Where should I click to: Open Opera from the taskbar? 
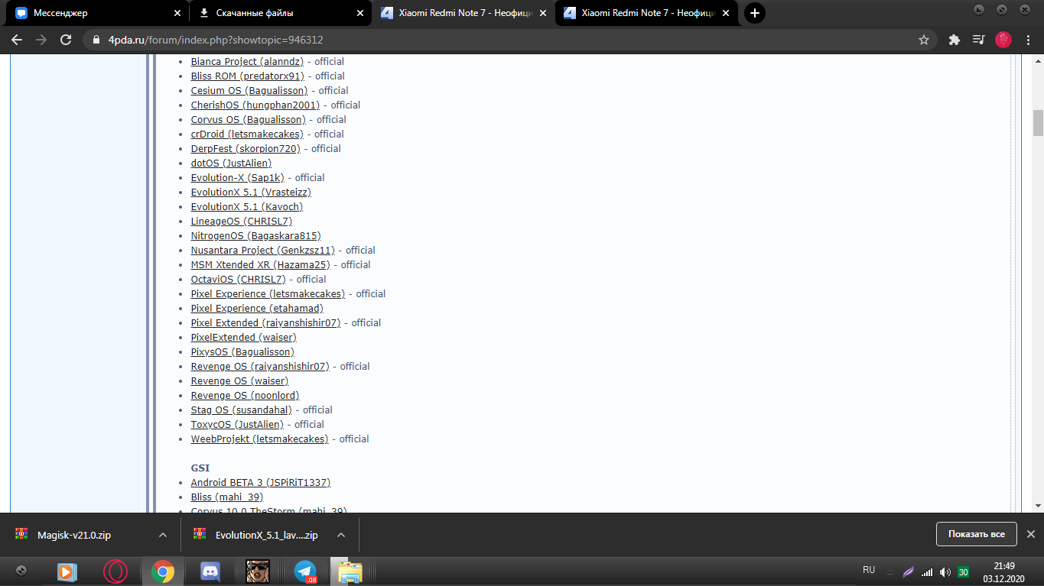pos(115,571)
